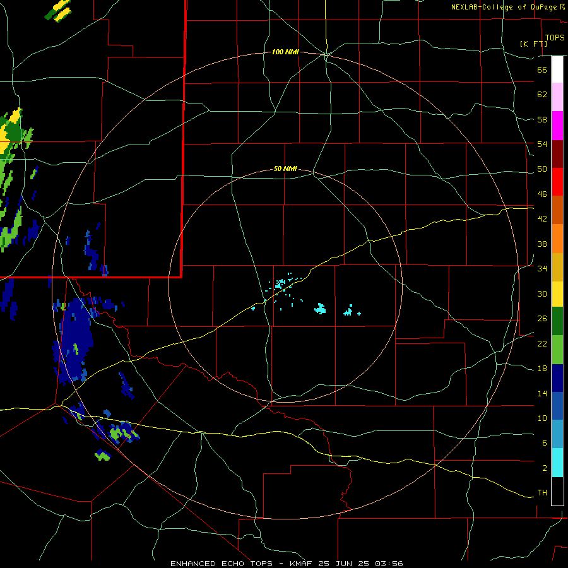Image resolution: width=568 pixels, height=568 pixels.
Task: Select the dark maroon legend swatch
Action: [x=557, y=153]
